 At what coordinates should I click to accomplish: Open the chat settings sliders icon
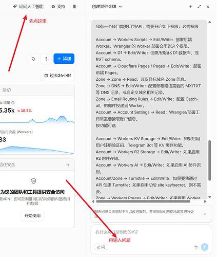click(196, 247)
